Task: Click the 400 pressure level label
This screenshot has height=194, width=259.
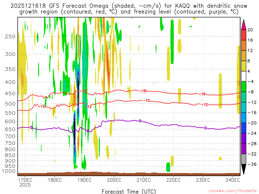Action: (10, 82)
